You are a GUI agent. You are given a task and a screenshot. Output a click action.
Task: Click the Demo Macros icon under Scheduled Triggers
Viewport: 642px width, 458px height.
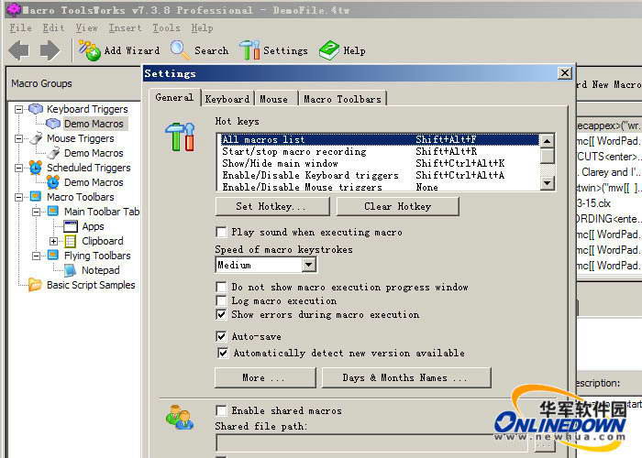[53, 182]
